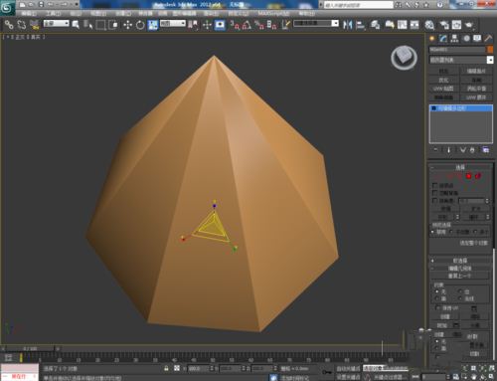
Task: Click the ViewCube in the viewport
Action: click(x=404, y=58)
